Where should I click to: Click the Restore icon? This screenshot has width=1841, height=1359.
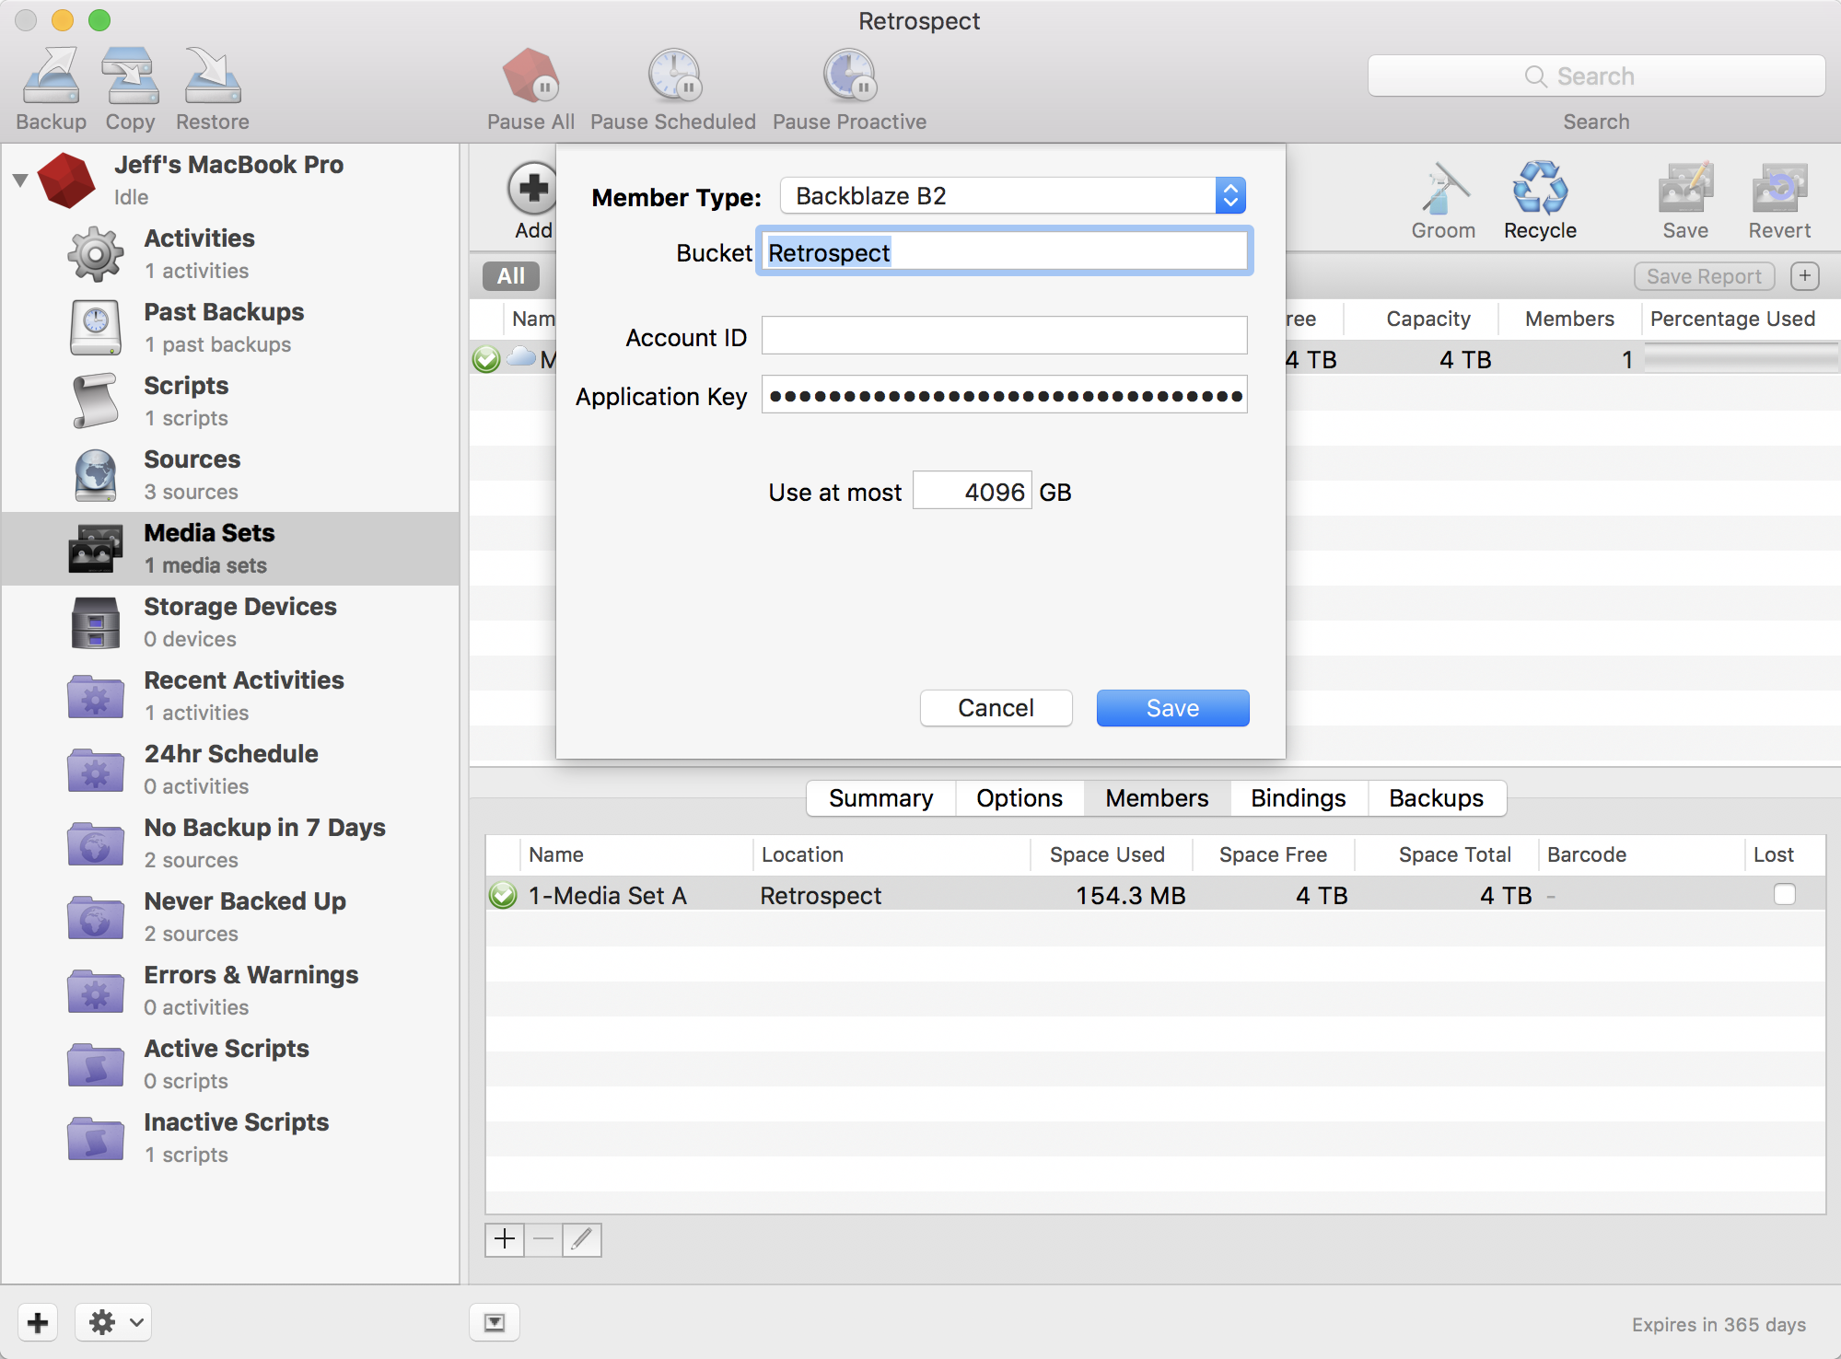211,85
